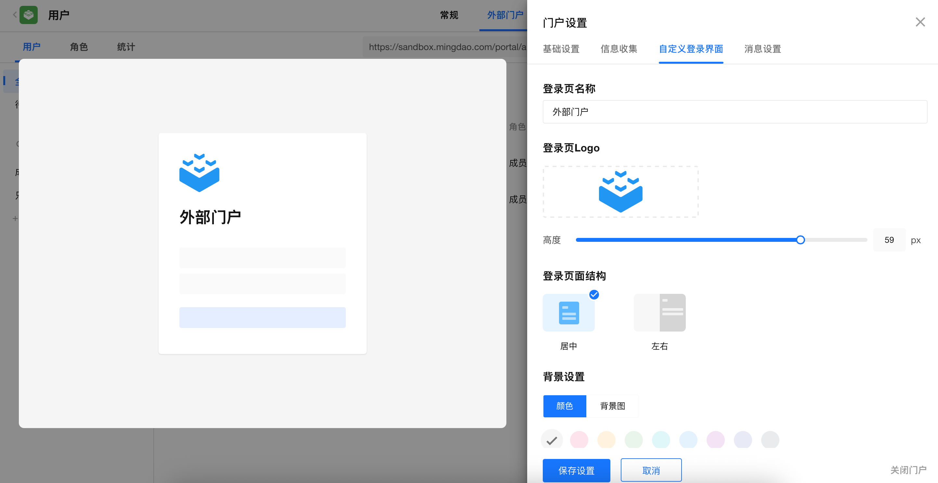Viewport: 938px width, 483px height.
Task: Switch to the 消息设置 tab
Action: [x=762, y=49]
